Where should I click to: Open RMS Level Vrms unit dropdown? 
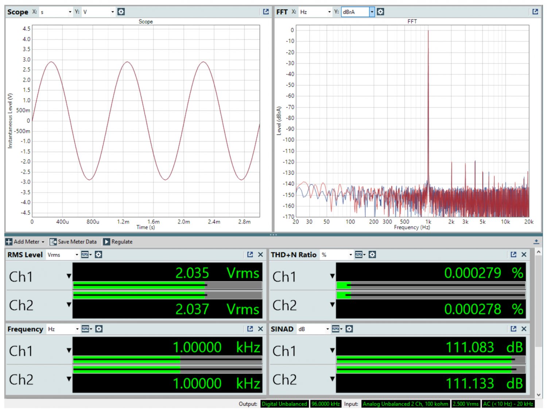pos(62,255)
